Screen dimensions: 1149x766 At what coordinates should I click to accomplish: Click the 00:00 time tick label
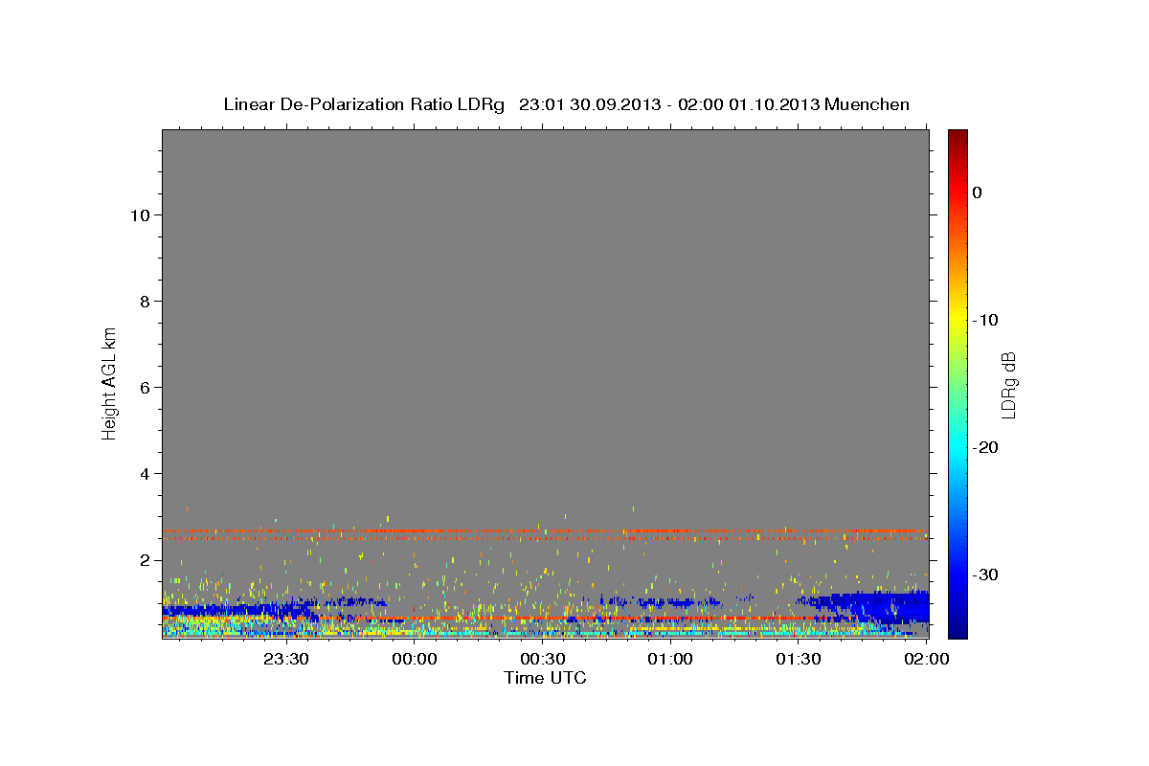pyautogui.click(x=415, y=659)
